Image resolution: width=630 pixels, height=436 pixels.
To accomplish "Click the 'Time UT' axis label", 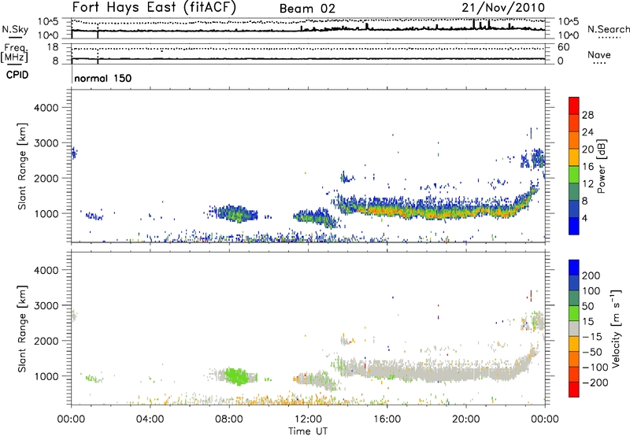I will [x=308, y=431].
